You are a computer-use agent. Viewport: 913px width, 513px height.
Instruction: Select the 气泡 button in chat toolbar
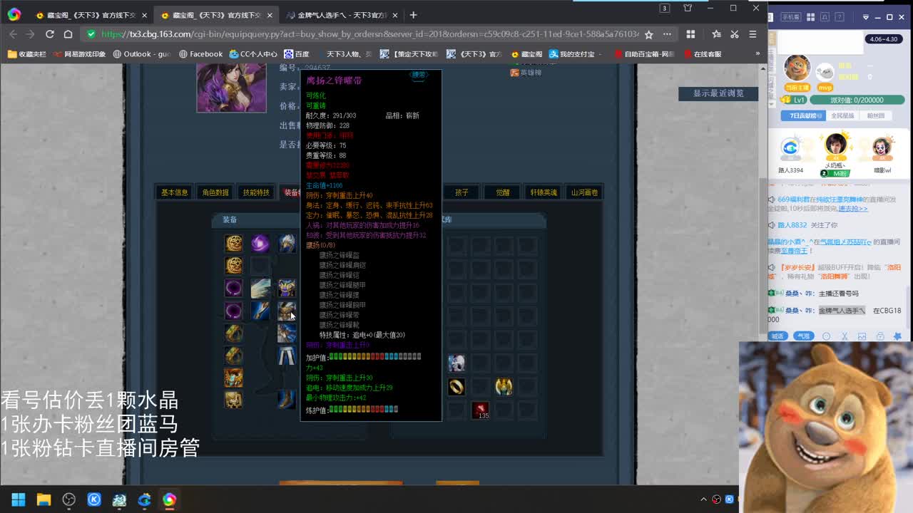click(x=803, y=336)
